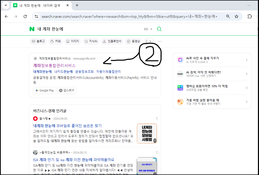This screenshot has width=259, height=175.
Task: Click the CLOVA X purple icon
Action: (180, 60)
